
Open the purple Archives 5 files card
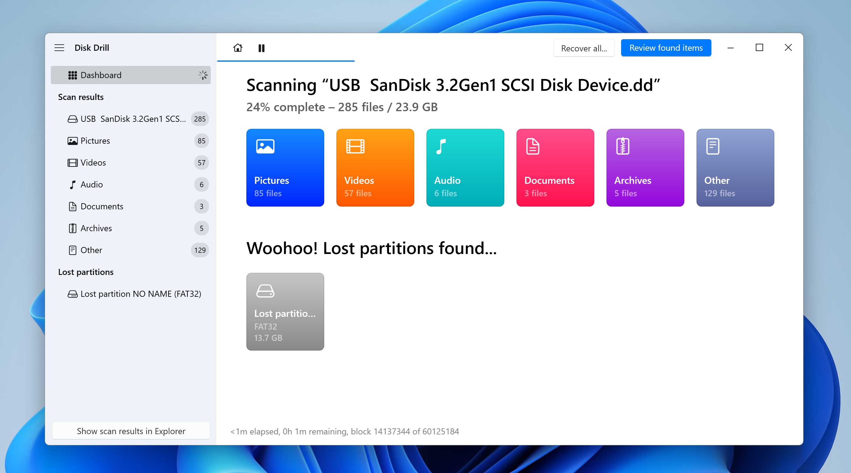645,168
